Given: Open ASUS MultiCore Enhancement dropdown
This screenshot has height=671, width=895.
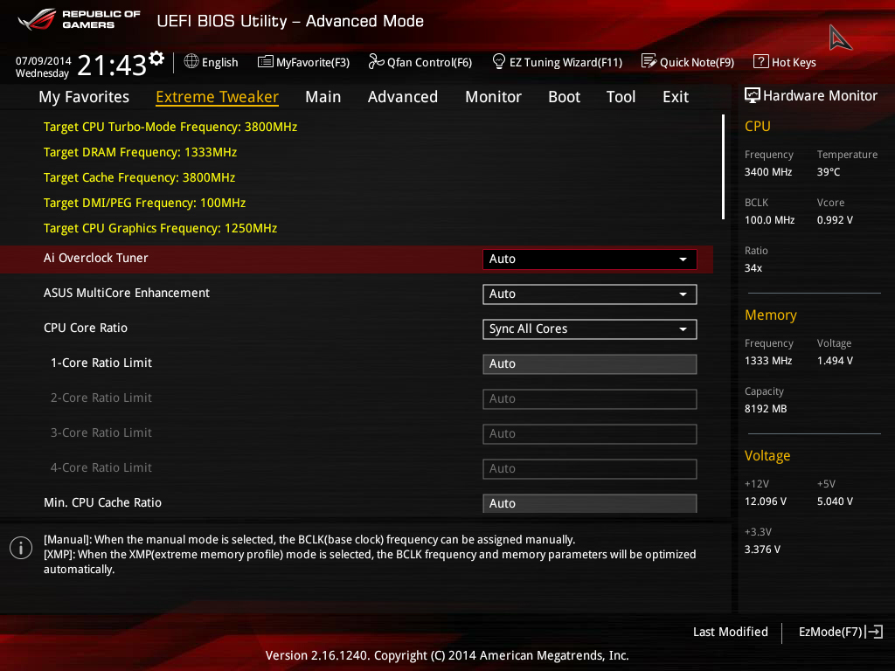Looking at the screenshot, I should 589,294.
